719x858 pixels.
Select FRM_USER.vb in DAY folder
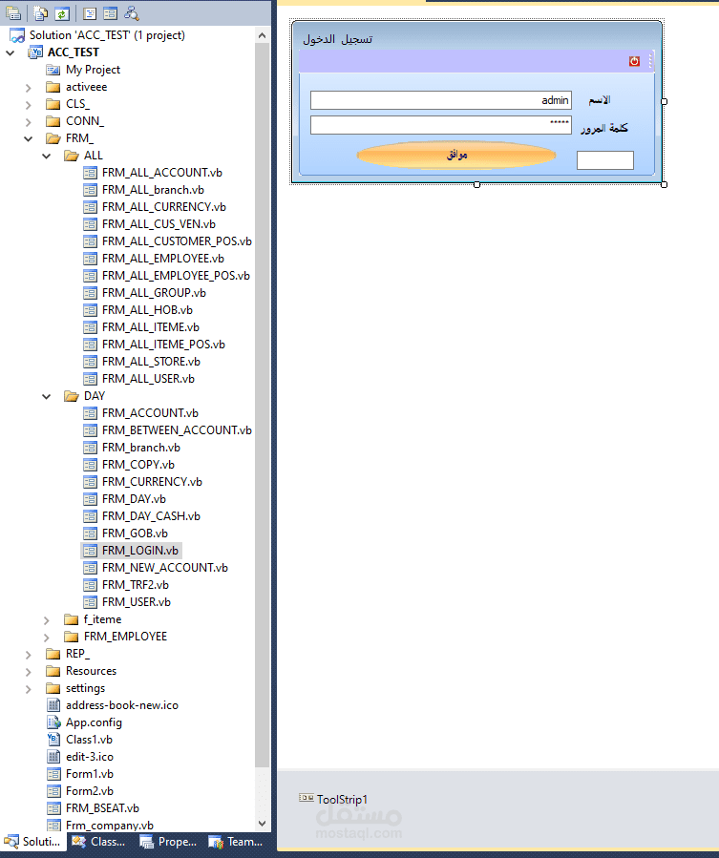click(x=137, y=602)
